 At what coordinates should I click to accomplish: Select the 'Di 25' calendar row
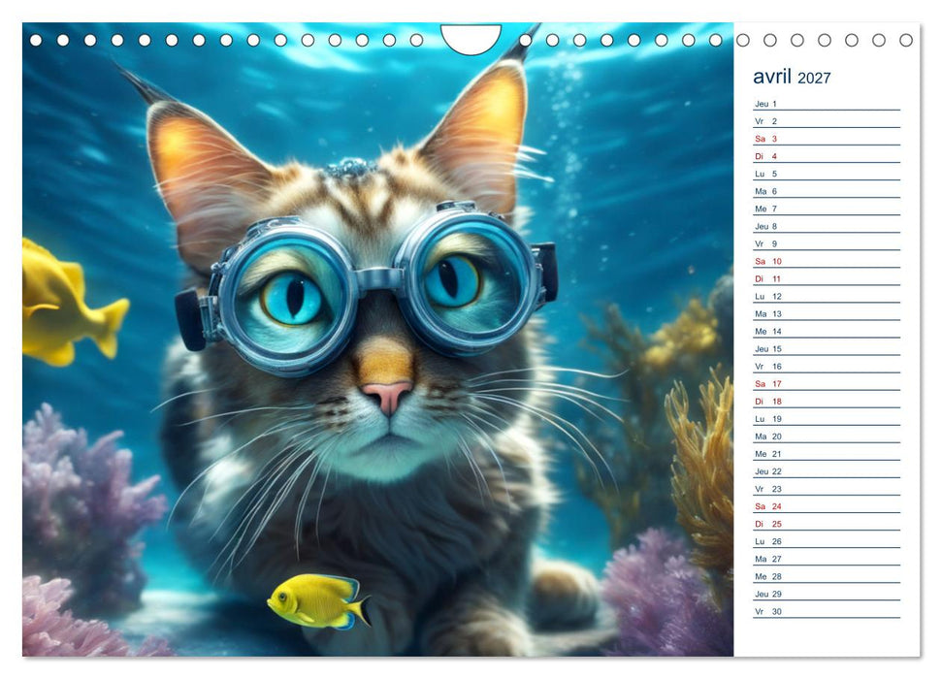point(826,524)
